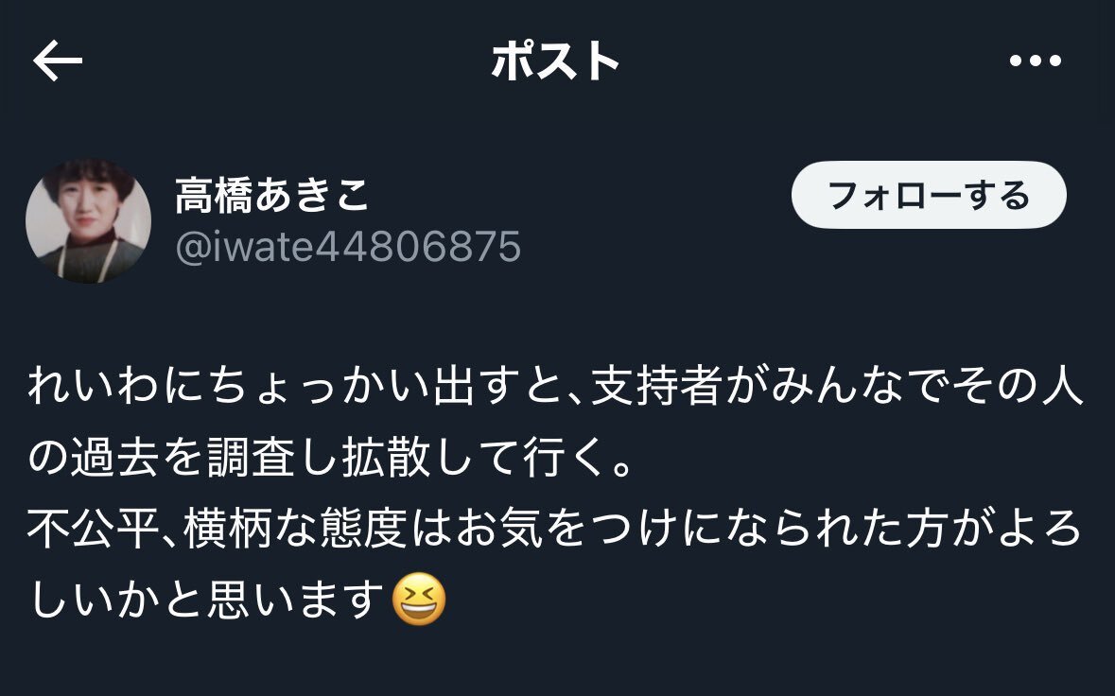
Task: Open 高橋あきこ's profile picture
Action: (x=88, y=221)
